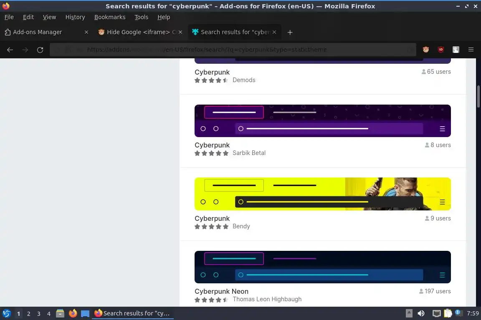Switch to workspace 2 in taskbar
The height and width of the screenshot is (320, 481).
pos(28,314)
